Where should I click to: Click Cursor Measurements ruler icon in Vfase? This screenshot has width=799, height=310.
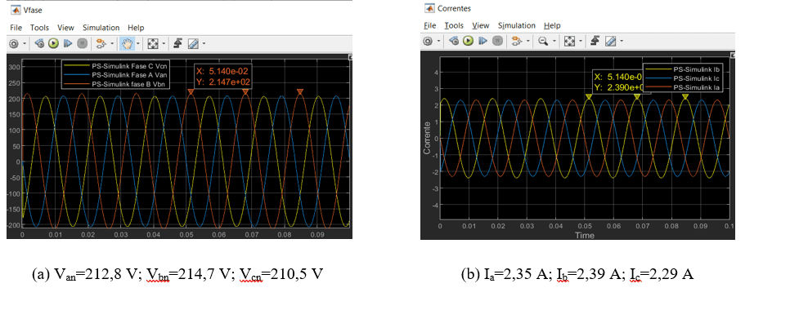(193, 44)
